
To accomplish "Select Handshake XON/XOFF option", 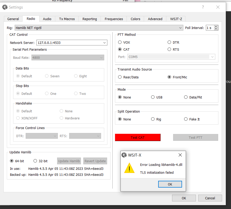I will coord(27,118).
